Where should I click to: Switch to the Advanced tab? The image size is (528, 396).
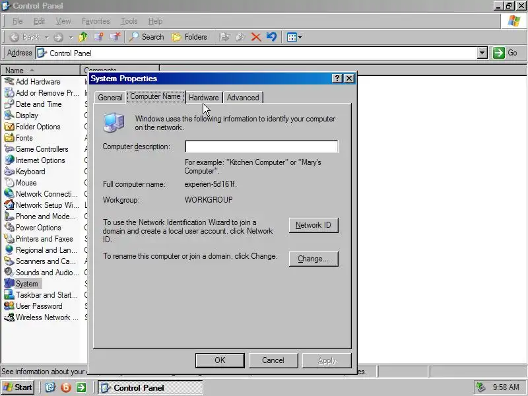point(243,98)
